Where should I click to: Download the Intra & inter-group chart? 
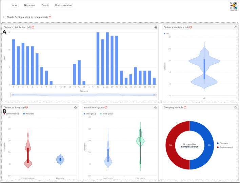tap(155, 107)
